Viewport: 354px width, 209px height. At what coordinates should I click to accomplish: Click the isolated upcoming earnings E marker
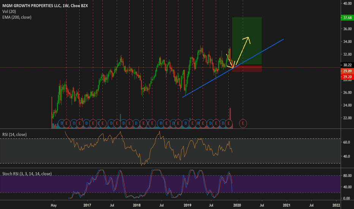click(x=243, y=123)
